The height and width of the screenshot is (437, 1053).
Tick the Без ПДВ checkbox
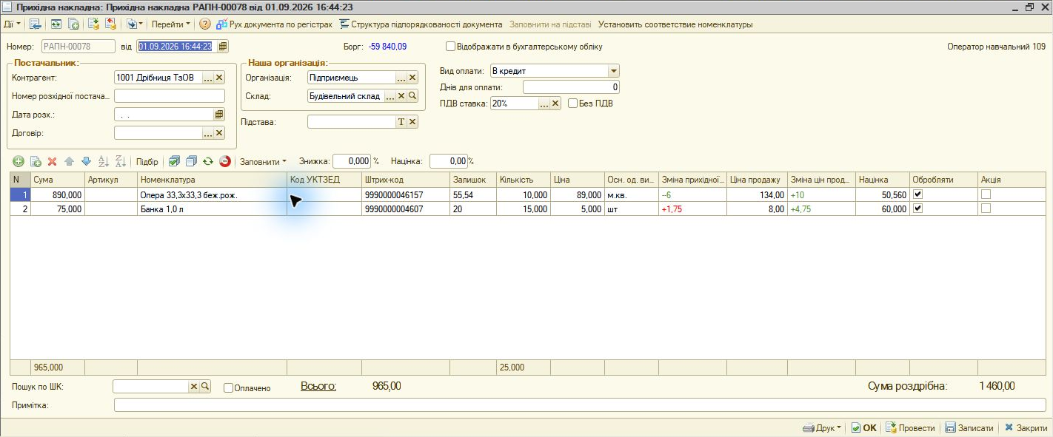(572, 104)
